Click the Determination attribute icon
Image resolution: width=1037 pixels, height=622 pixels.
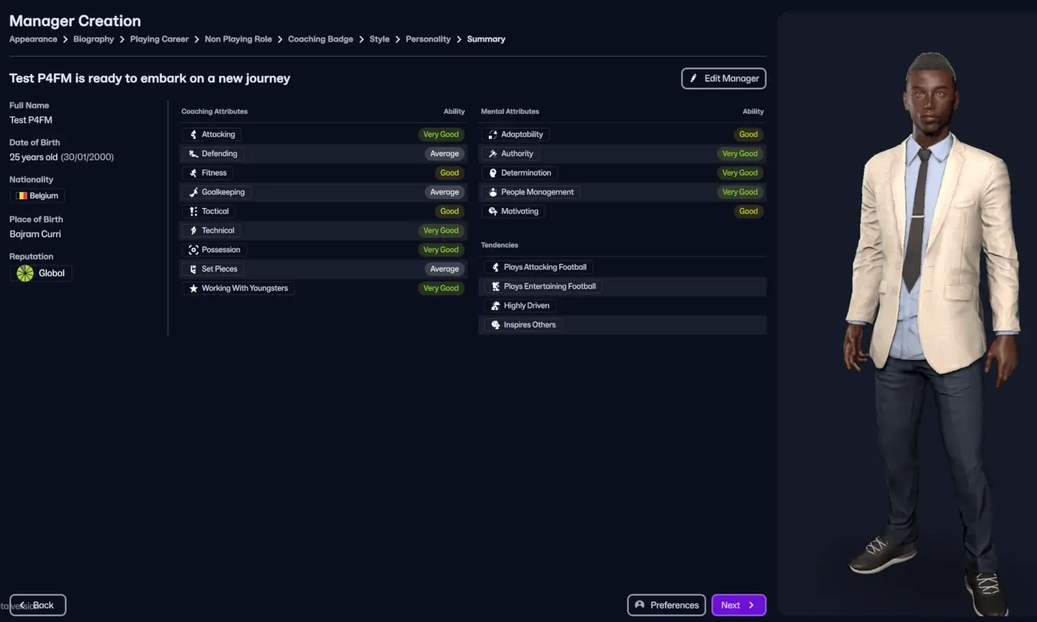493,173
